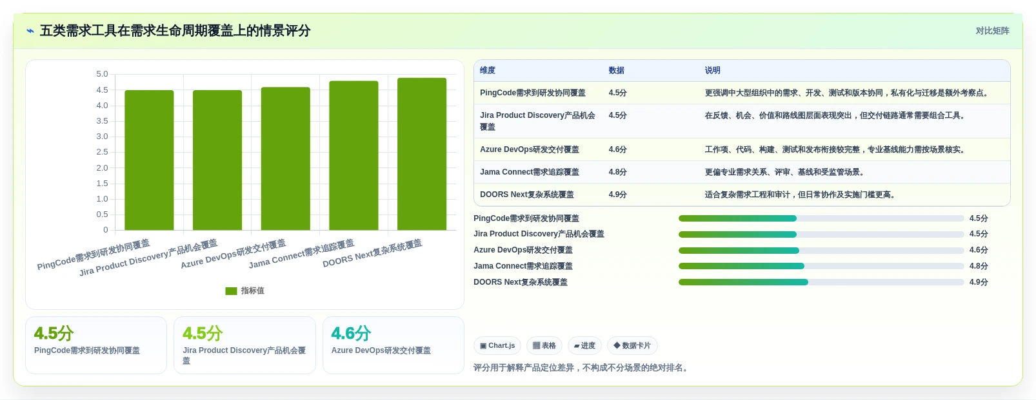Click the 说明 column header

pyautogui.click(x=712, y=71)
